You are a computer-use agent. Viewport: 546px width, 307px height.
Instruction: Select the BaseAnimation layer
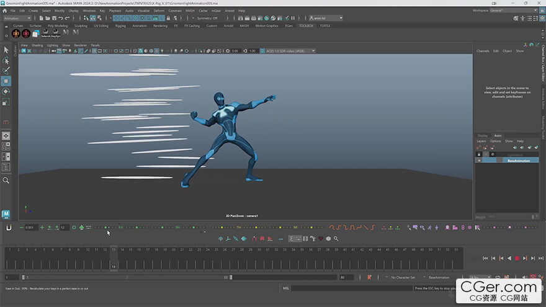pos(517,161)
